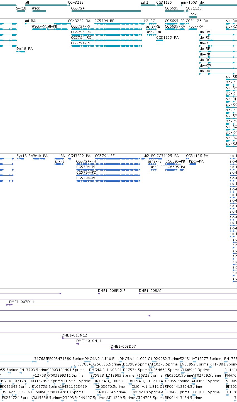The width and height of the screenshot is (237, 402).
Task: Click protein ash2-PC
Action: click(148, 156)
